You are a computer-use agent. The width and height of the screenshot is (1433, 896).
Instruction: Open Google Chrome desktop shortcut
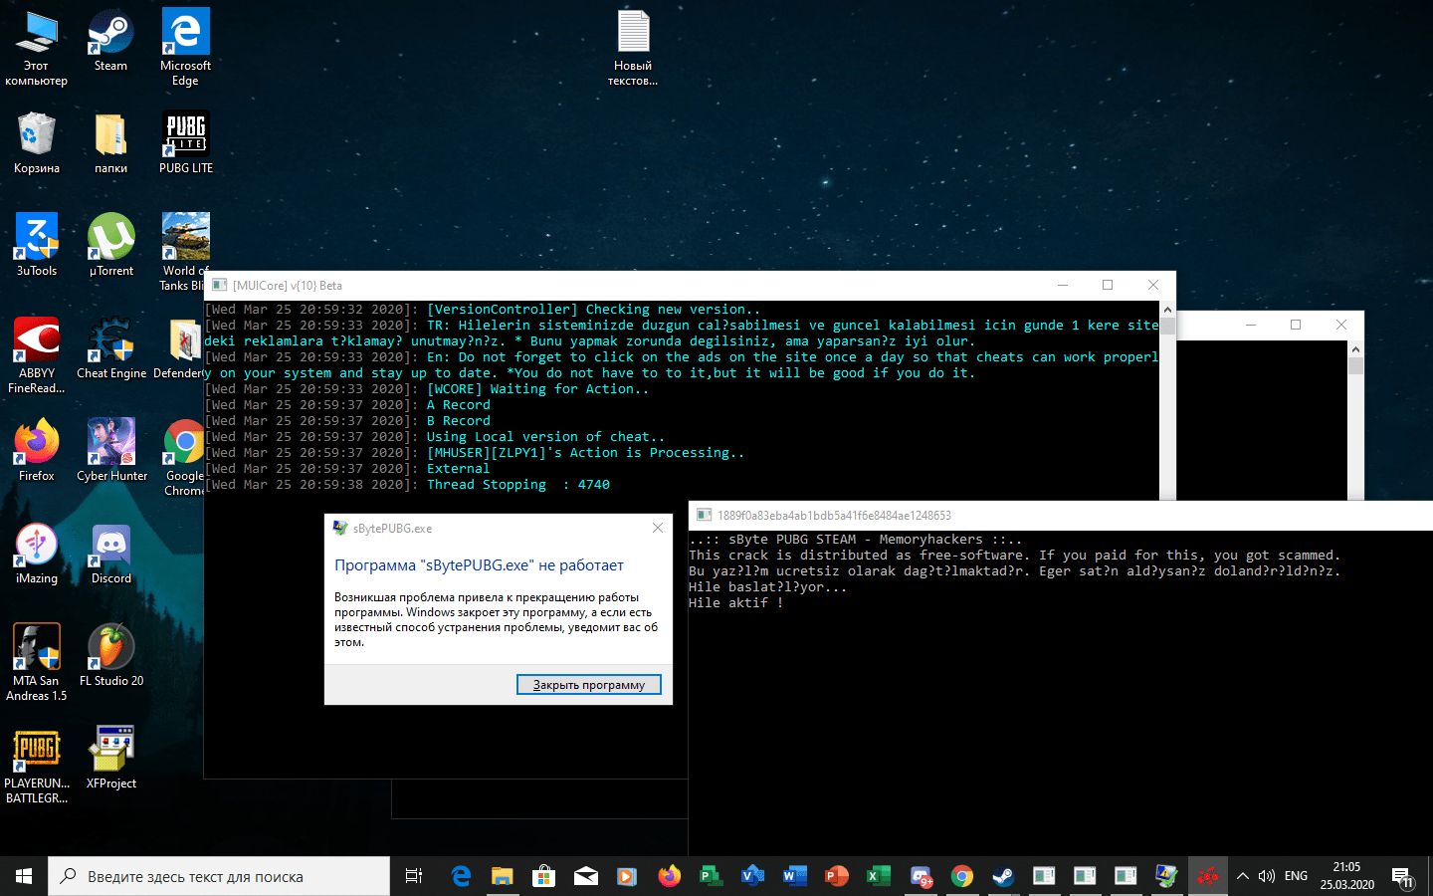[185, 458]
